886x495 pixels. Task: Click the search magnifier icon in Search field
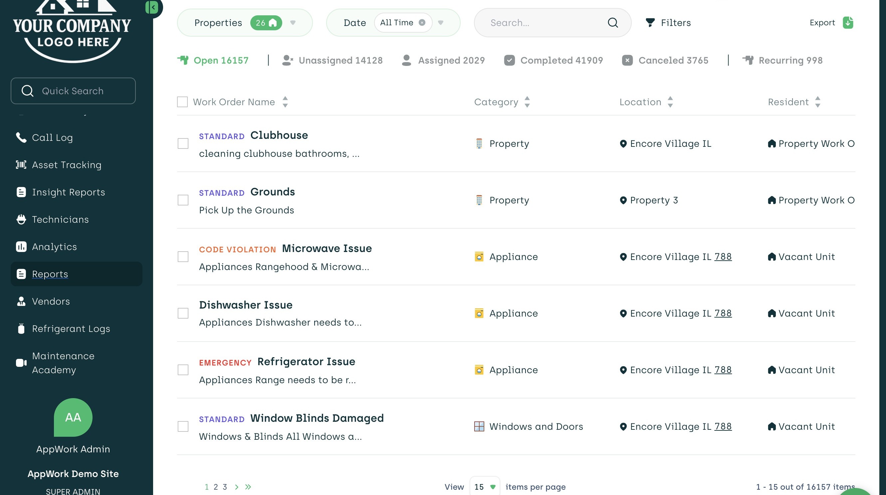click(612, 23)
